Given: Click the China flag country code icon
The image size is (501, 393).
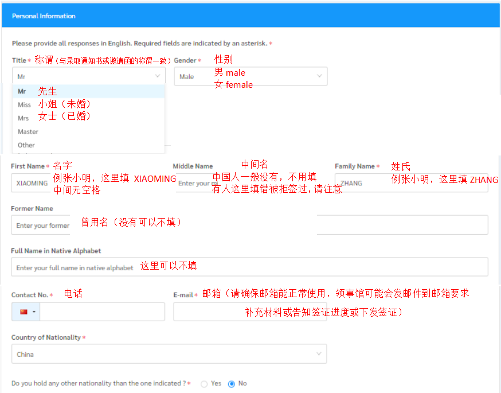Looking at the screenshot, I should pos(24,312).
